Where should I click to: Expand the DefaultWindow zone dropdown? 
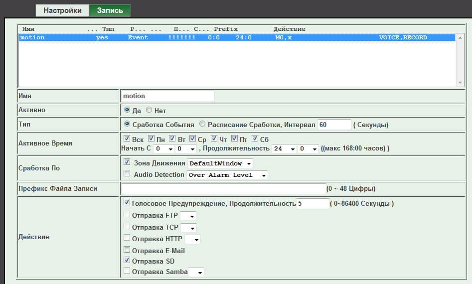click(220, 163)
